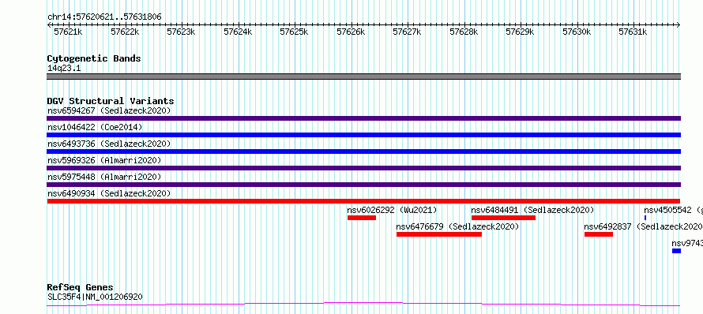703x314 pixels.
Task: Click the 57627k ruler tick label
Action: 407,32
